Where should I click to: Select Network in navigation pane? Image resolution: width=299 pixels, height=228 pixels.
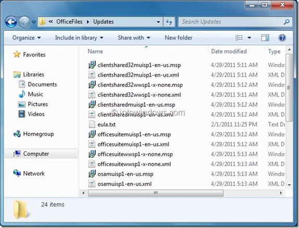click(34, 173)
